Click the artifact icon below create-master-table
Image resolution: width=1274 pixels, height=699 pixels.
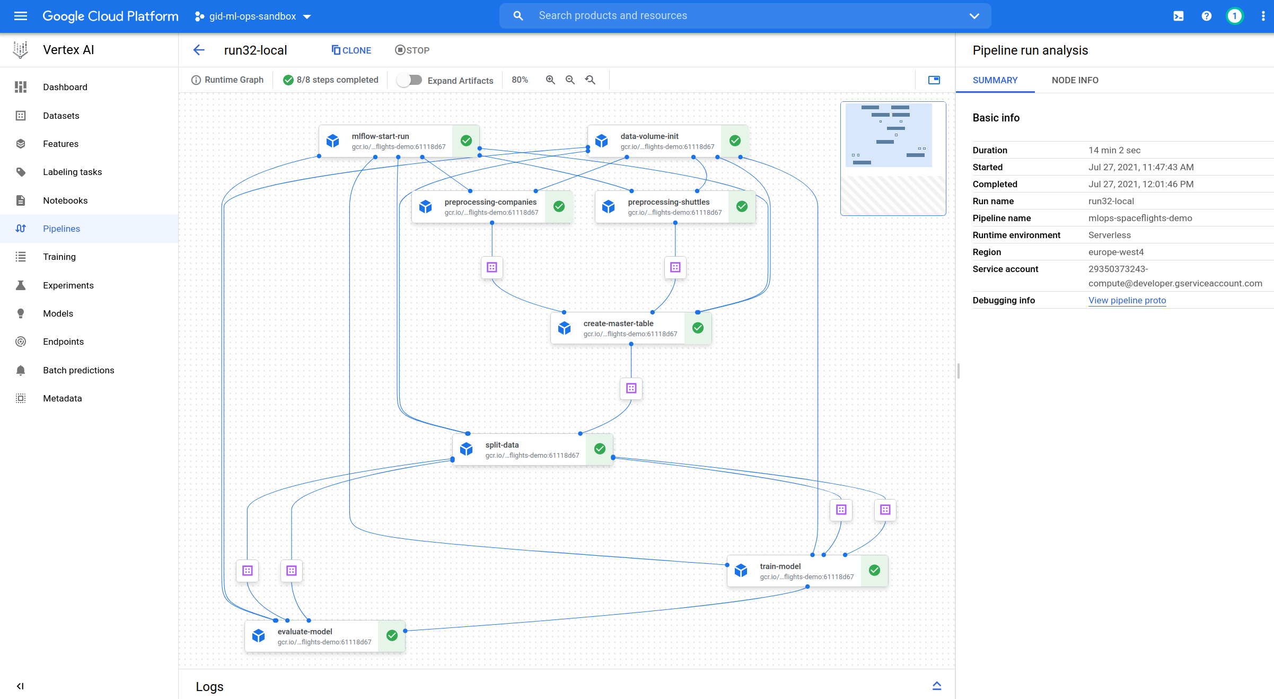[631, 389]
